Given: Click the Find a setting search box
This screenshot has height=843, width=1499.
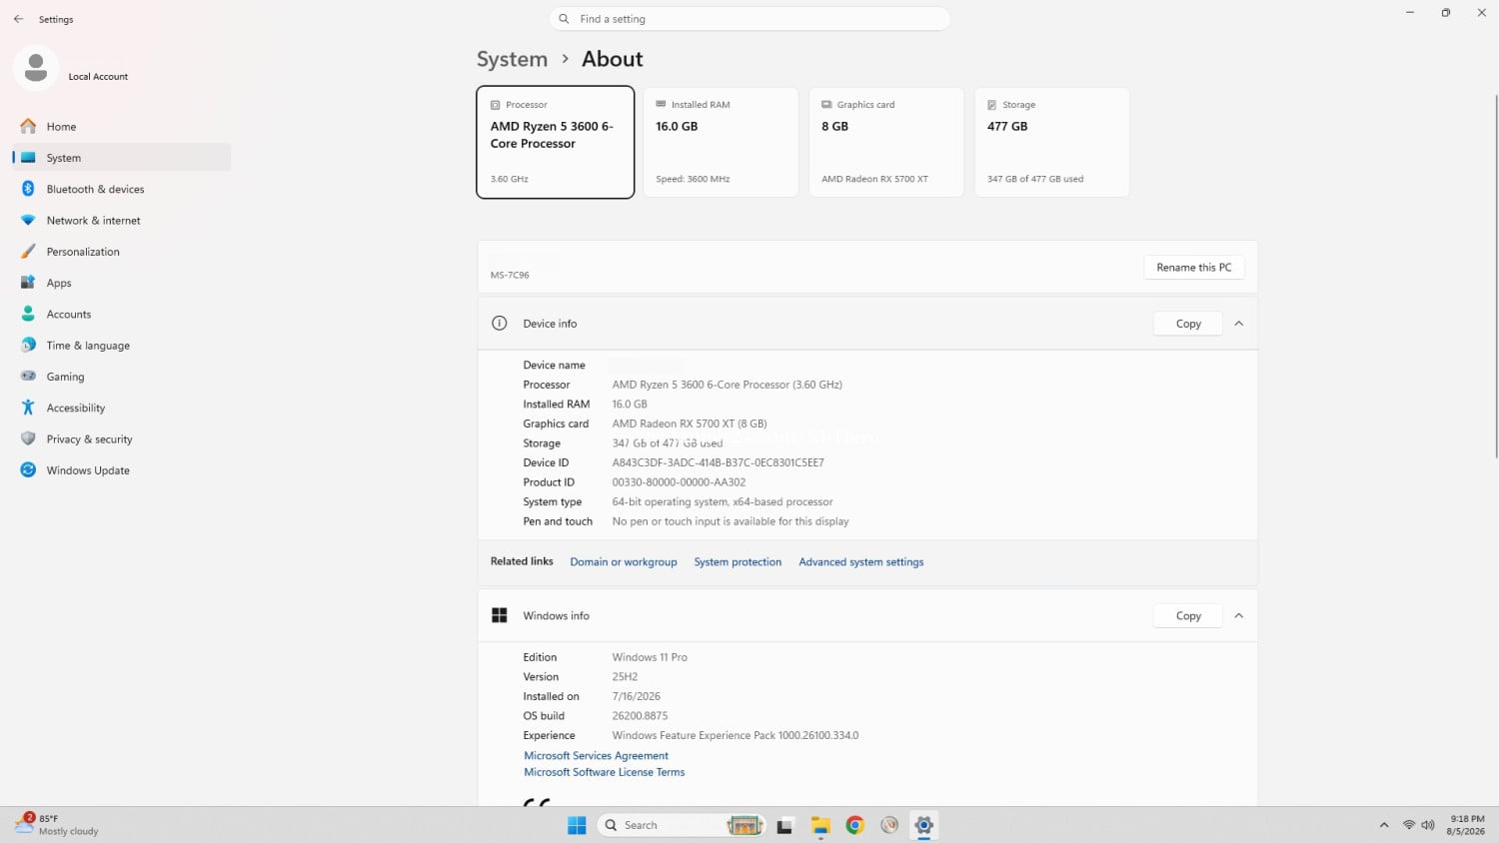Looking at the screenshot, I should pyautogui.click(x=749, y=19).
